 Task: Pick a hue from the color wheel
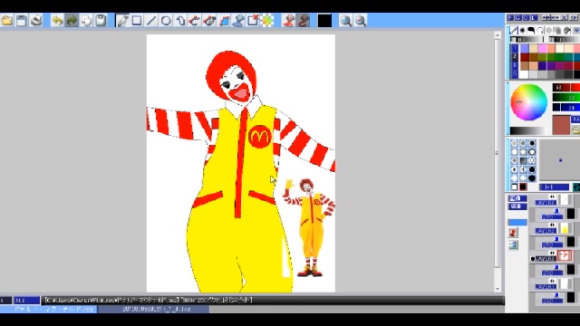click(528, 102)
